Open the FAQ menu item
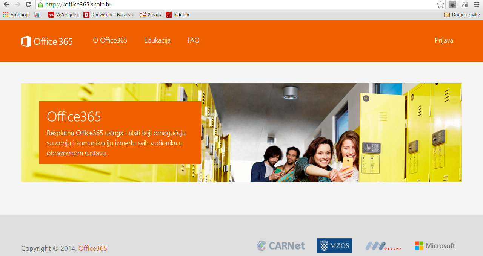 (194, 40)
